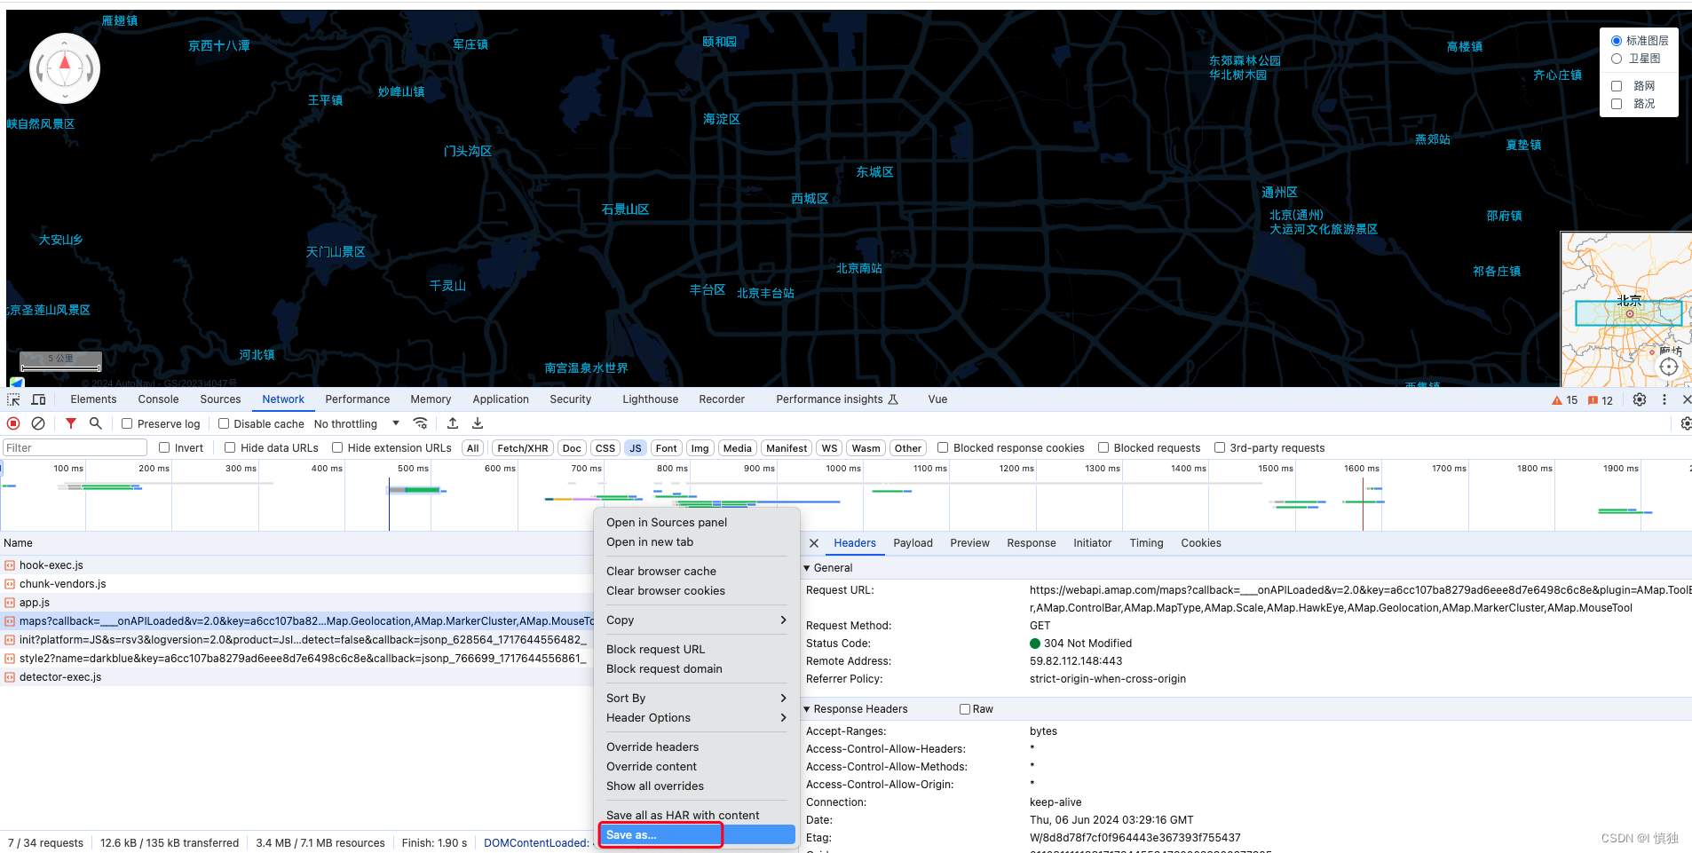Collapse the Response Headers section
The height and width of the screenshot is (853, 1692).
pyautogui.click(x=807, y=709)
